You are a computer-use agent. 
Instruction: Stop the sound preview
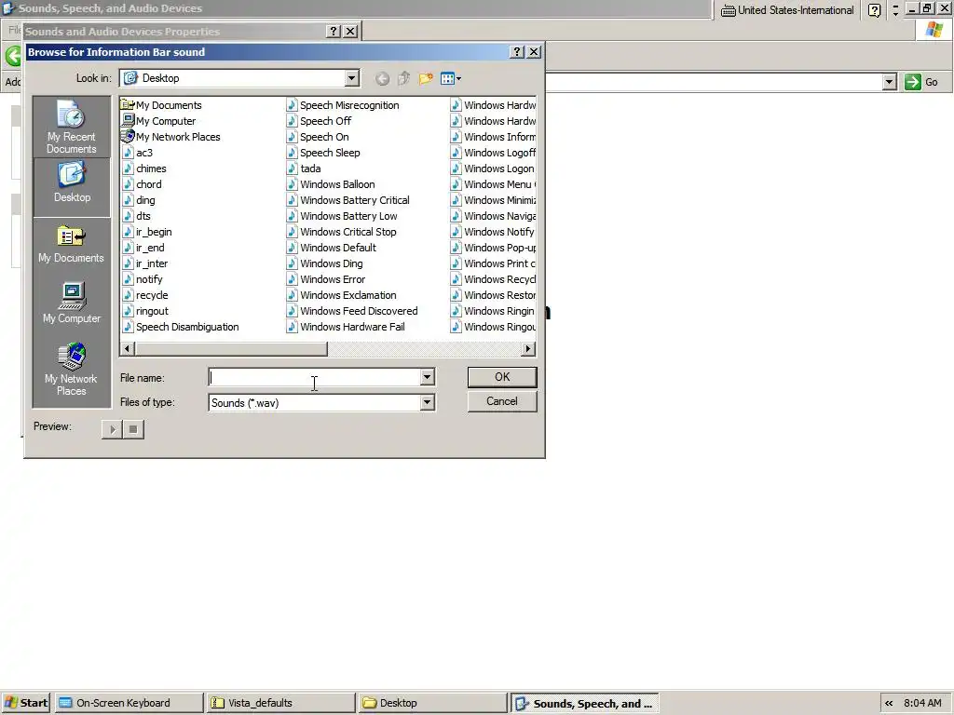pos(133,430)
